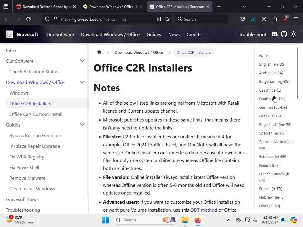Open Bypass Russian Geoblock guide
303x227 pixels.
pyautogui.click(x=36, y=135)
